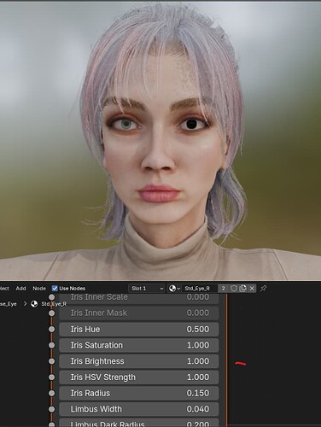This screenshot has width=321, height=427.
Task: Click the Iris Inner Scale input socket
Action: pos(51,297)
